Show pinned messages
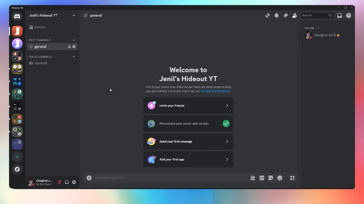 [285, 15]
